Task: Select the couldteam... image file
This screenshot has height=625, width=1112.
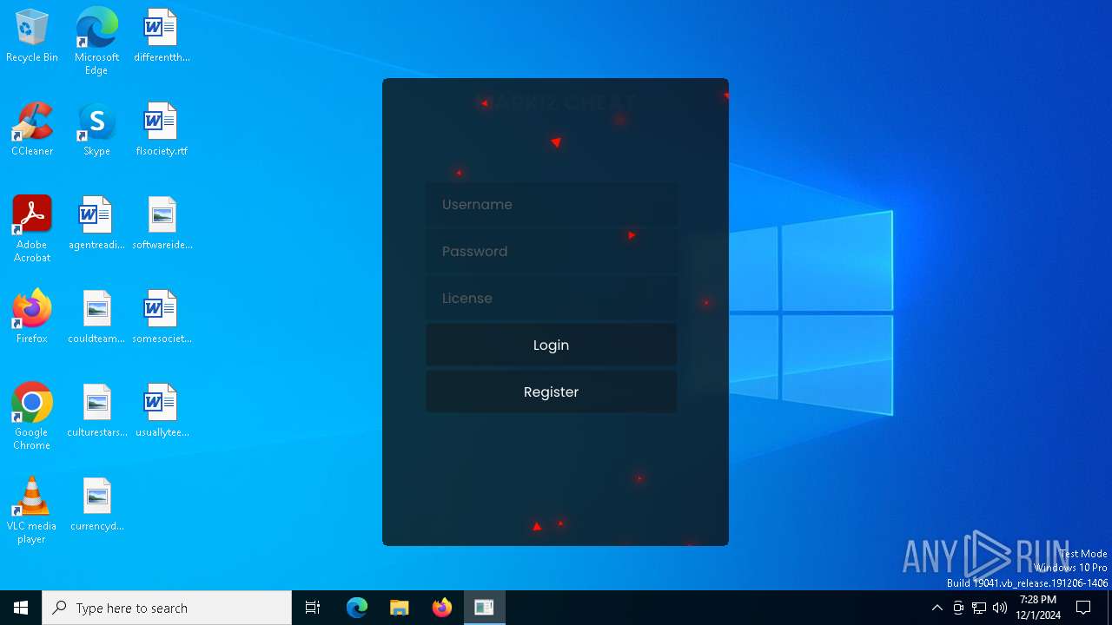Action: [x=96, y=317]
